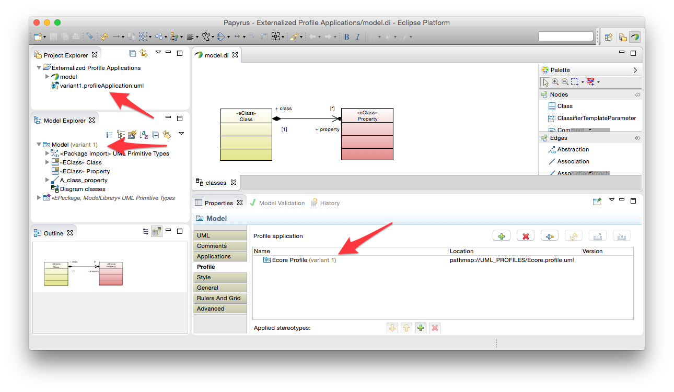The image size is (674, 392).
Task: Choose the Select pointer tool in palette
Action: pyautogui.click(x=545, y=82)
